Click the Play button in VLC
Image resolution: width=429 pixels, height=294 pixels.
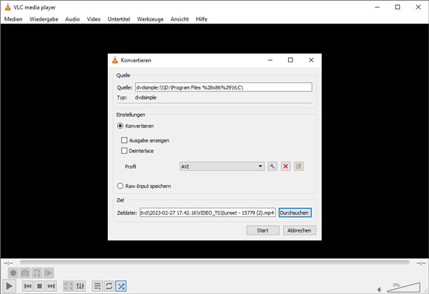[9, 286]
